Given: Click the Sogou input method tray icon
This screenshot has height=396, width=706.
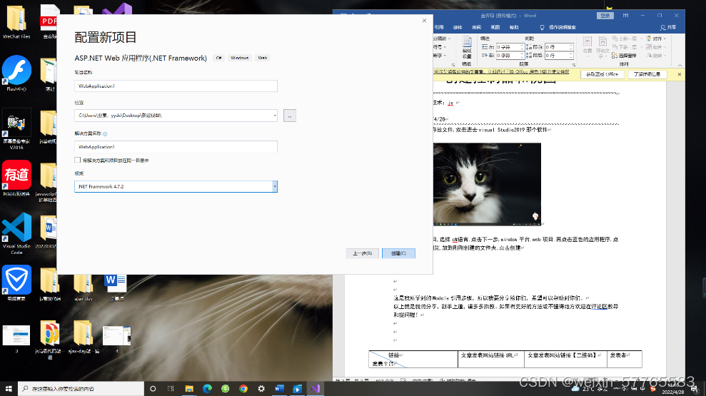Looking at the screenshot, I should pos(653,389).
